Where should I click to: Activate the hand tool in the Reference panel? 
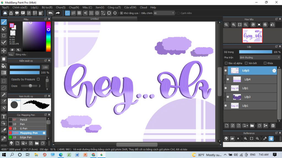(271, 139)
